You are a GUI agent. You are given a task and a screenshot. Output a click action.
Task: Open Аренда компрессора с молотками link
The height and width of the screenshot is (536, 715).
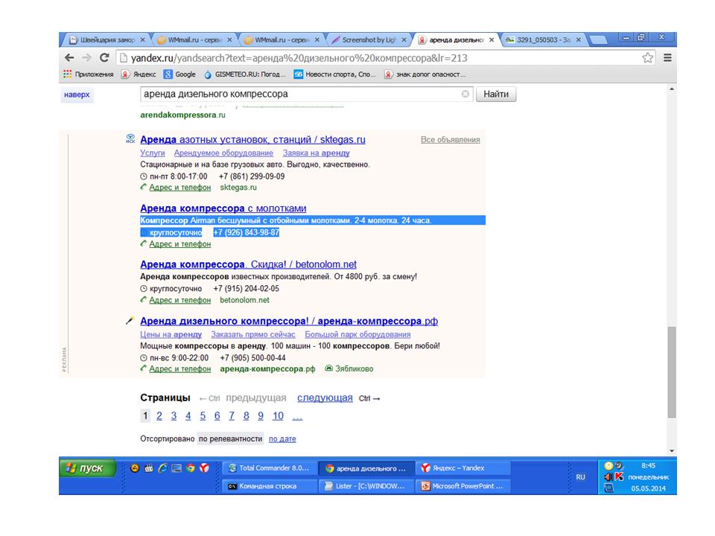click(223, 208)
